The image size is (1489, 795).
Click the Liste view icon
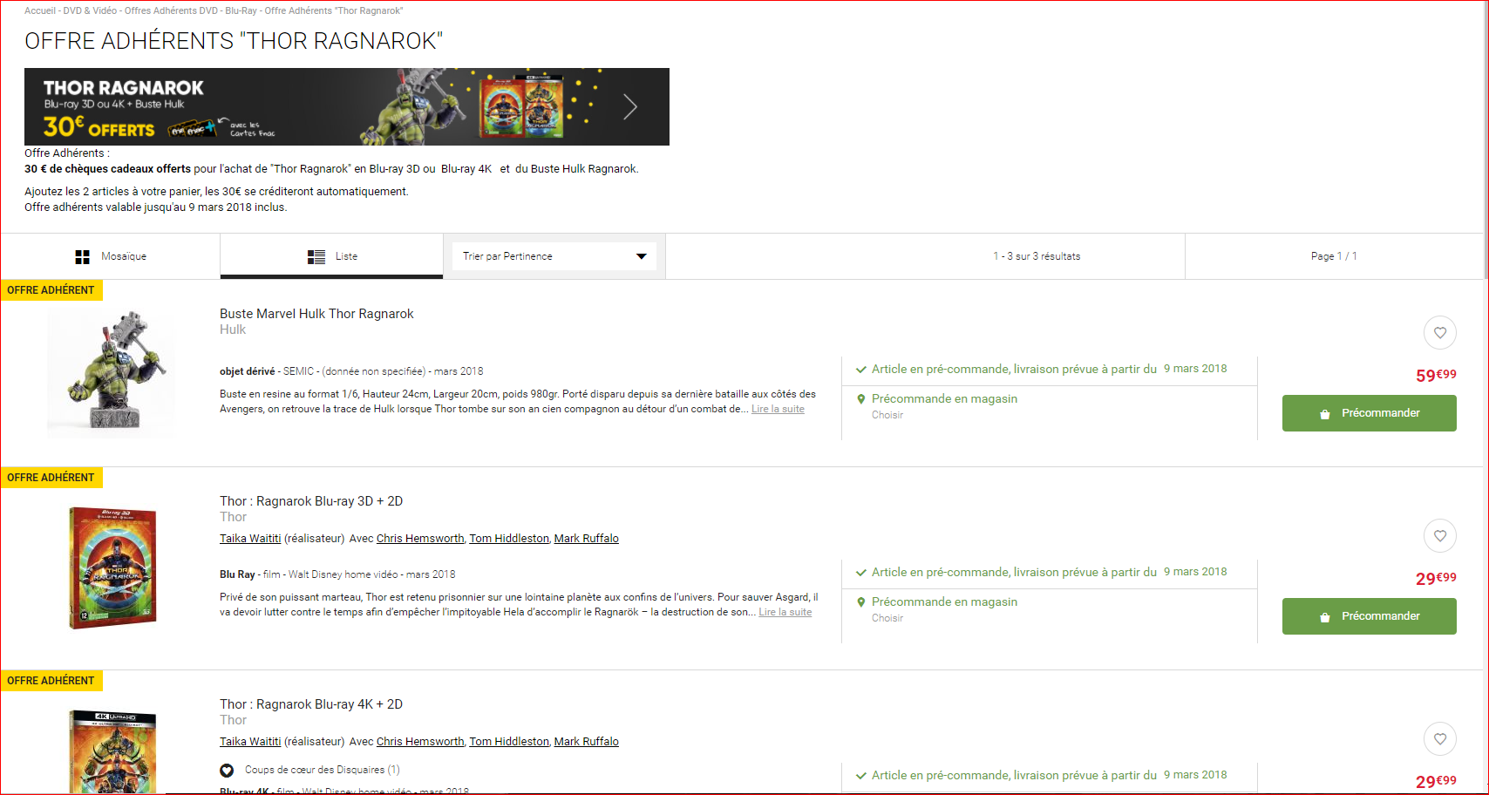316,256
